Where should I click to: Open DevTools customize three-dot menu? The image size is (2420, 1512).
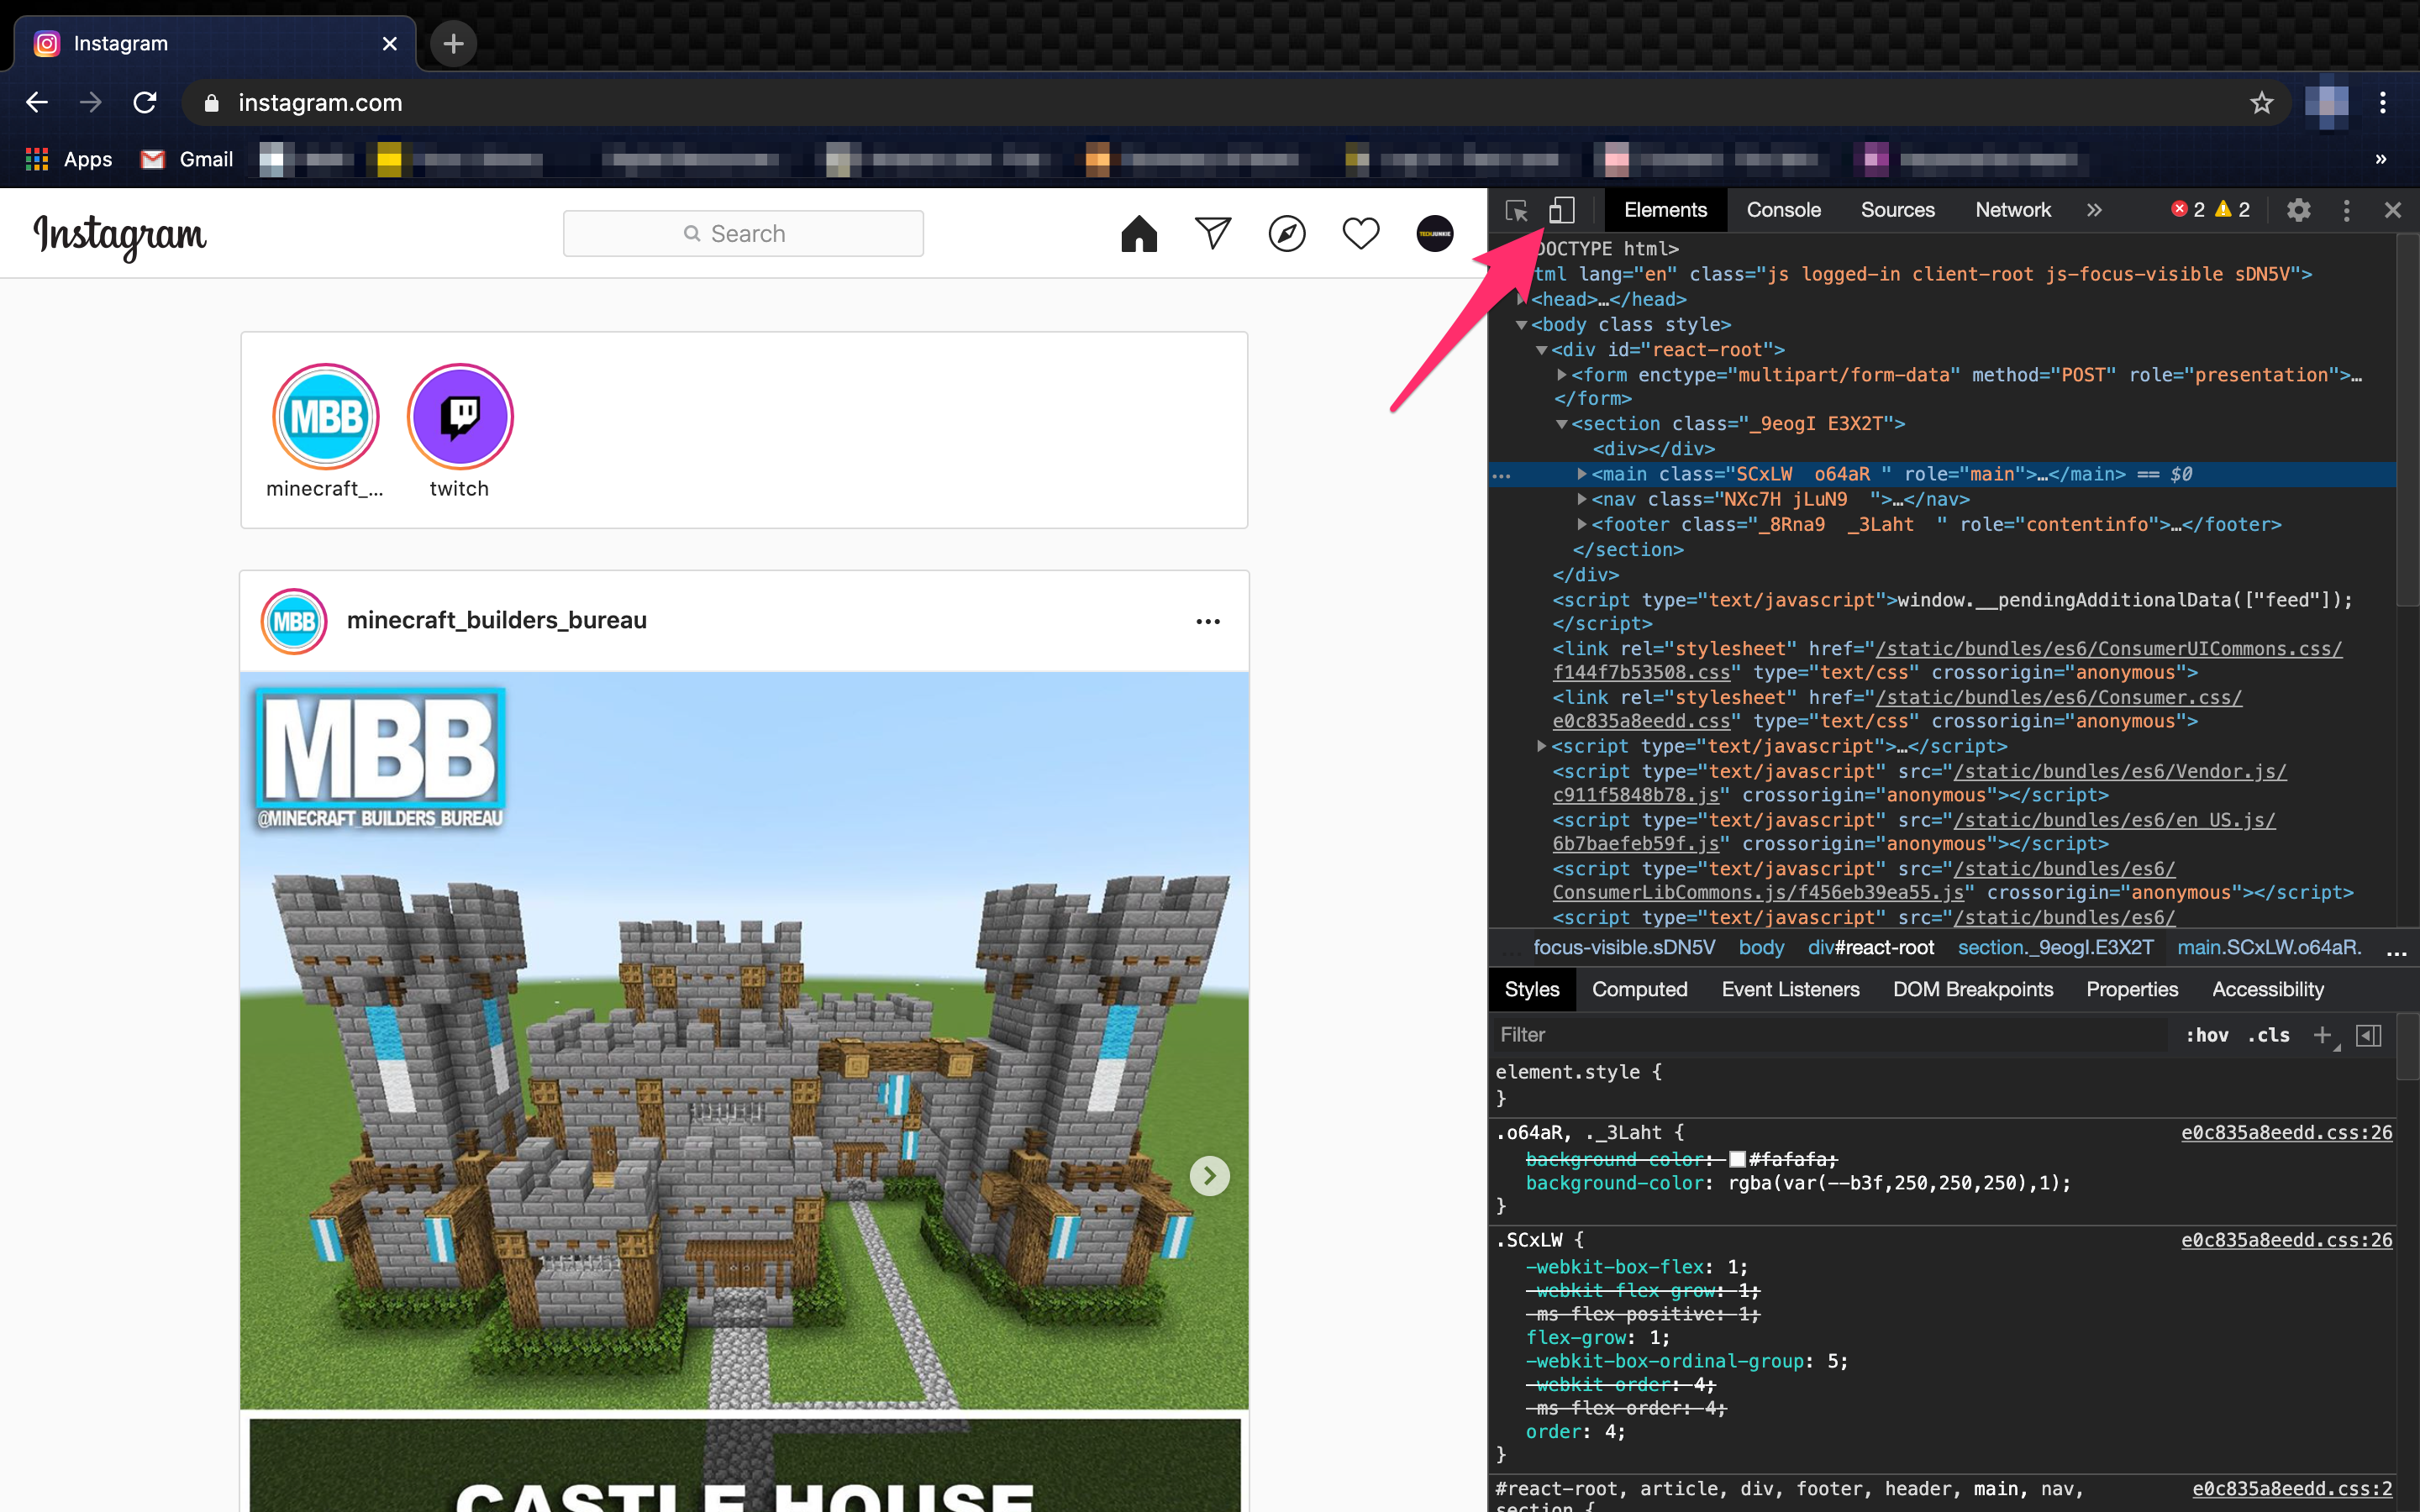(2347, 210)
